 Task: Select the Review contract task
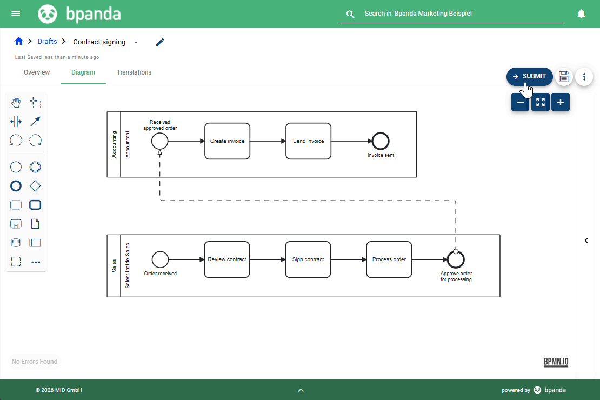pos(227,259)
